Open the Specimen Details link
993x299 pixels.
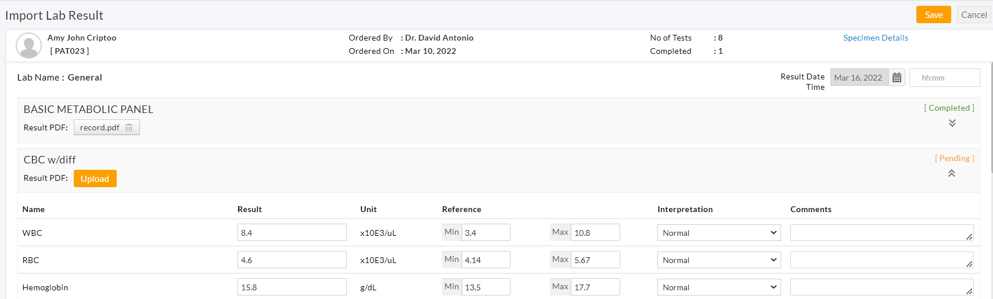(x=875, y=38)
